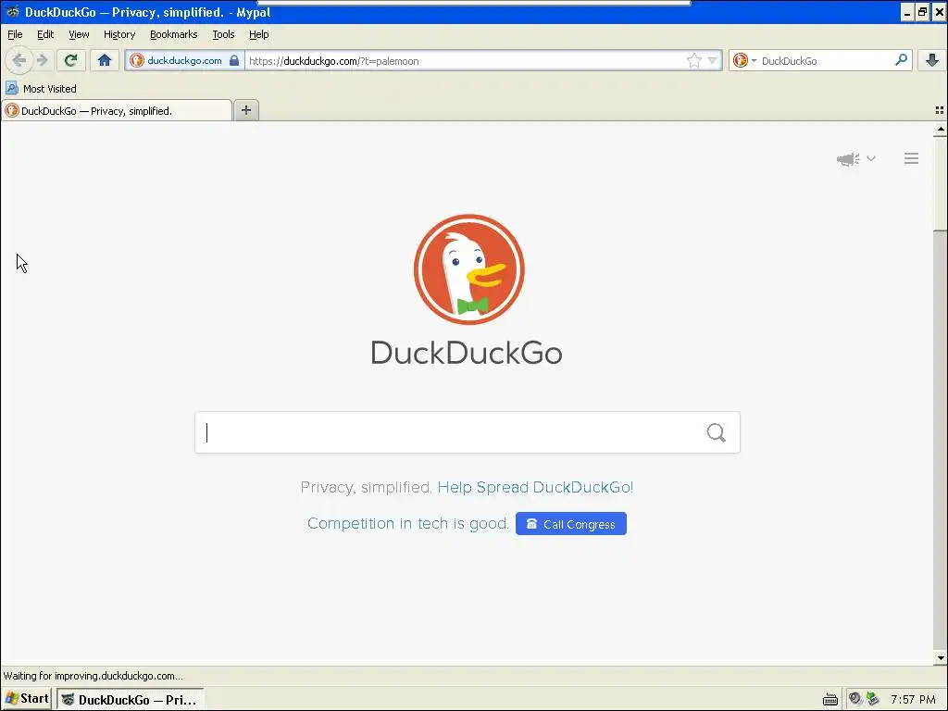948x711 pixels.
Task: Click the padlock security icon
Action: coord(234,60)
